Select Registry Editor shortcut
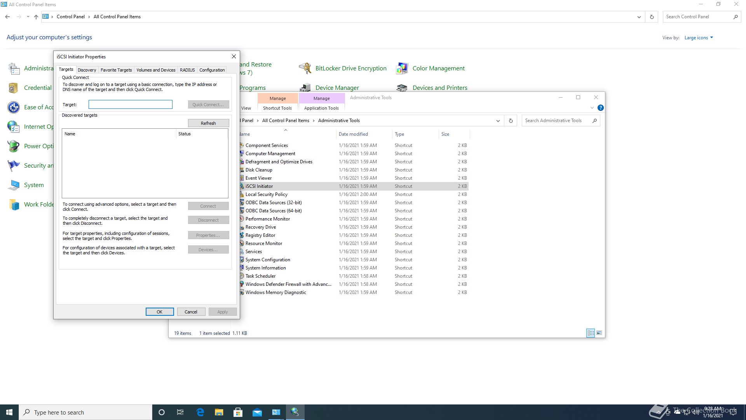The image size is (746, 420). [x=260, y=235]
